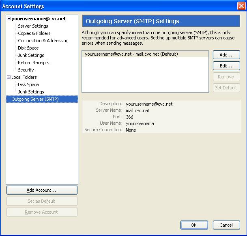The height and width of the screenshot is (236, 247).
Task: Open Composition & Addressing settings
Action: pos(43,41)
